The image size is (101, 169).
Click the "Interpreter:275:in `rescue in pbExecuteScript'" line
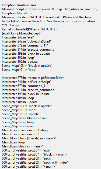33,78
